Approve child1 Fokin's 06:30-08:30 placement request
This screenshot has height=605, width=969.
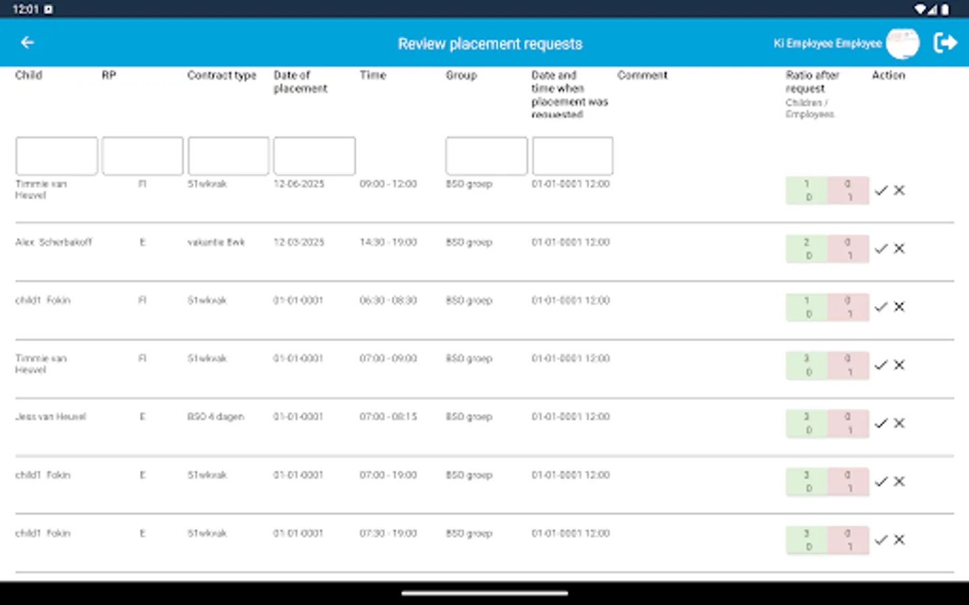point(882,307)
